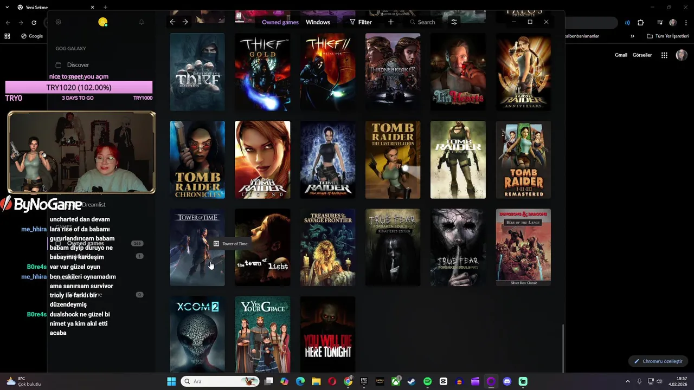
Task: Click Chrome's back arrow
Action: [x=8, y=23]
